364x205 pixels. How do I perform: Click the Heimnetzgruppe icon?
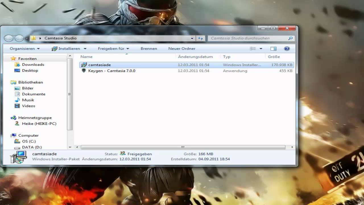click(x=13, y=118)
